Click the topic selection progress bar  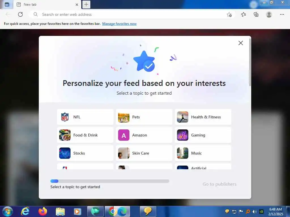(110, 181)
